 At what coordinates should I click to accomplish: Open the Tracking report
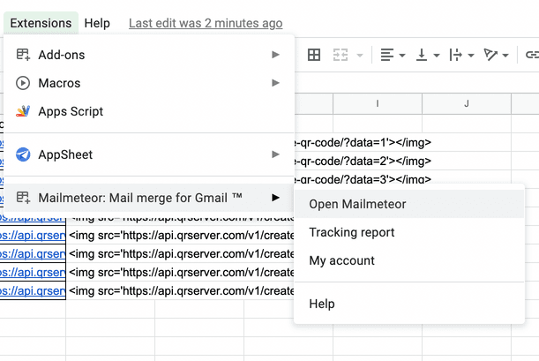click(x=409, y=232)
